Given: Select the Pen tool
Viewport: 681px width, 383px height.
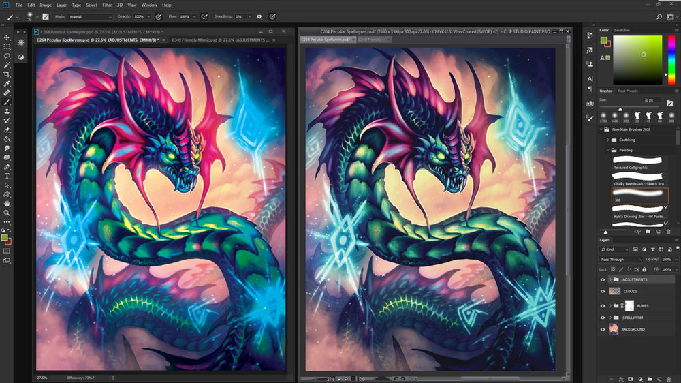Looking at the screenshot, I should click(7, 167).
